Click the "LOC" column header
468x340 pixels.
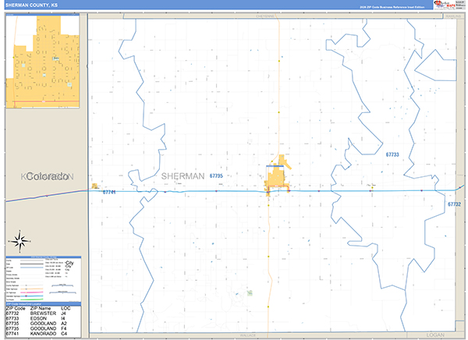(x=66, y=308)
